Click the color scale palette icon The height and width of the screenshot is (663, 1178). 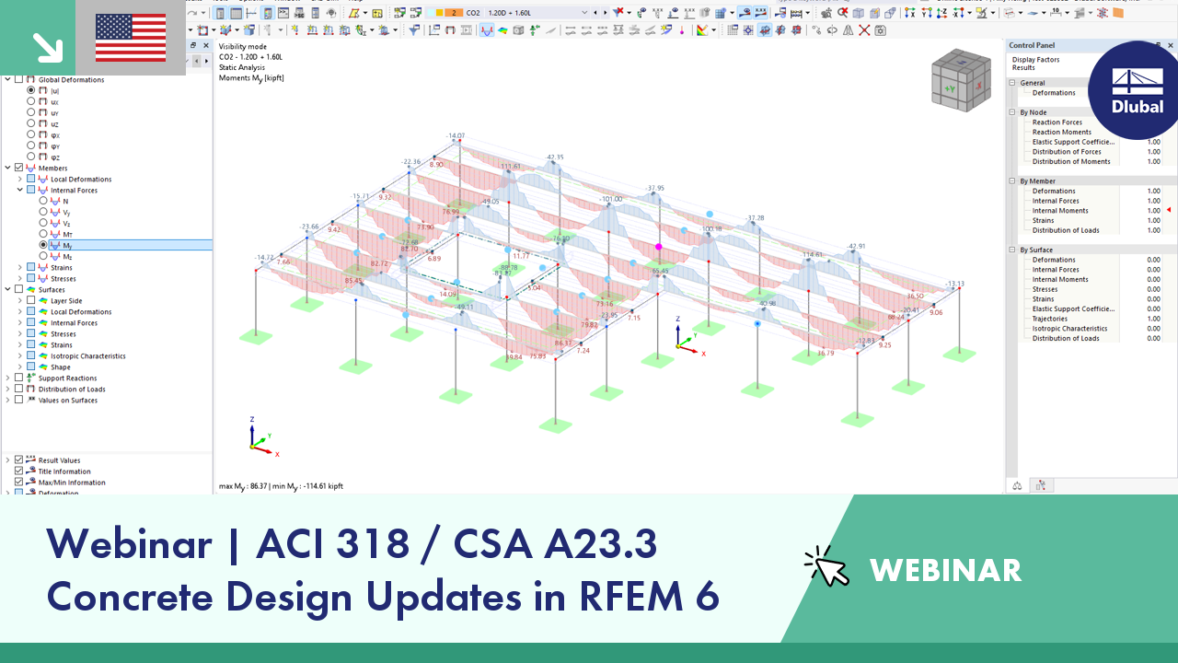(x=700, y=30)
